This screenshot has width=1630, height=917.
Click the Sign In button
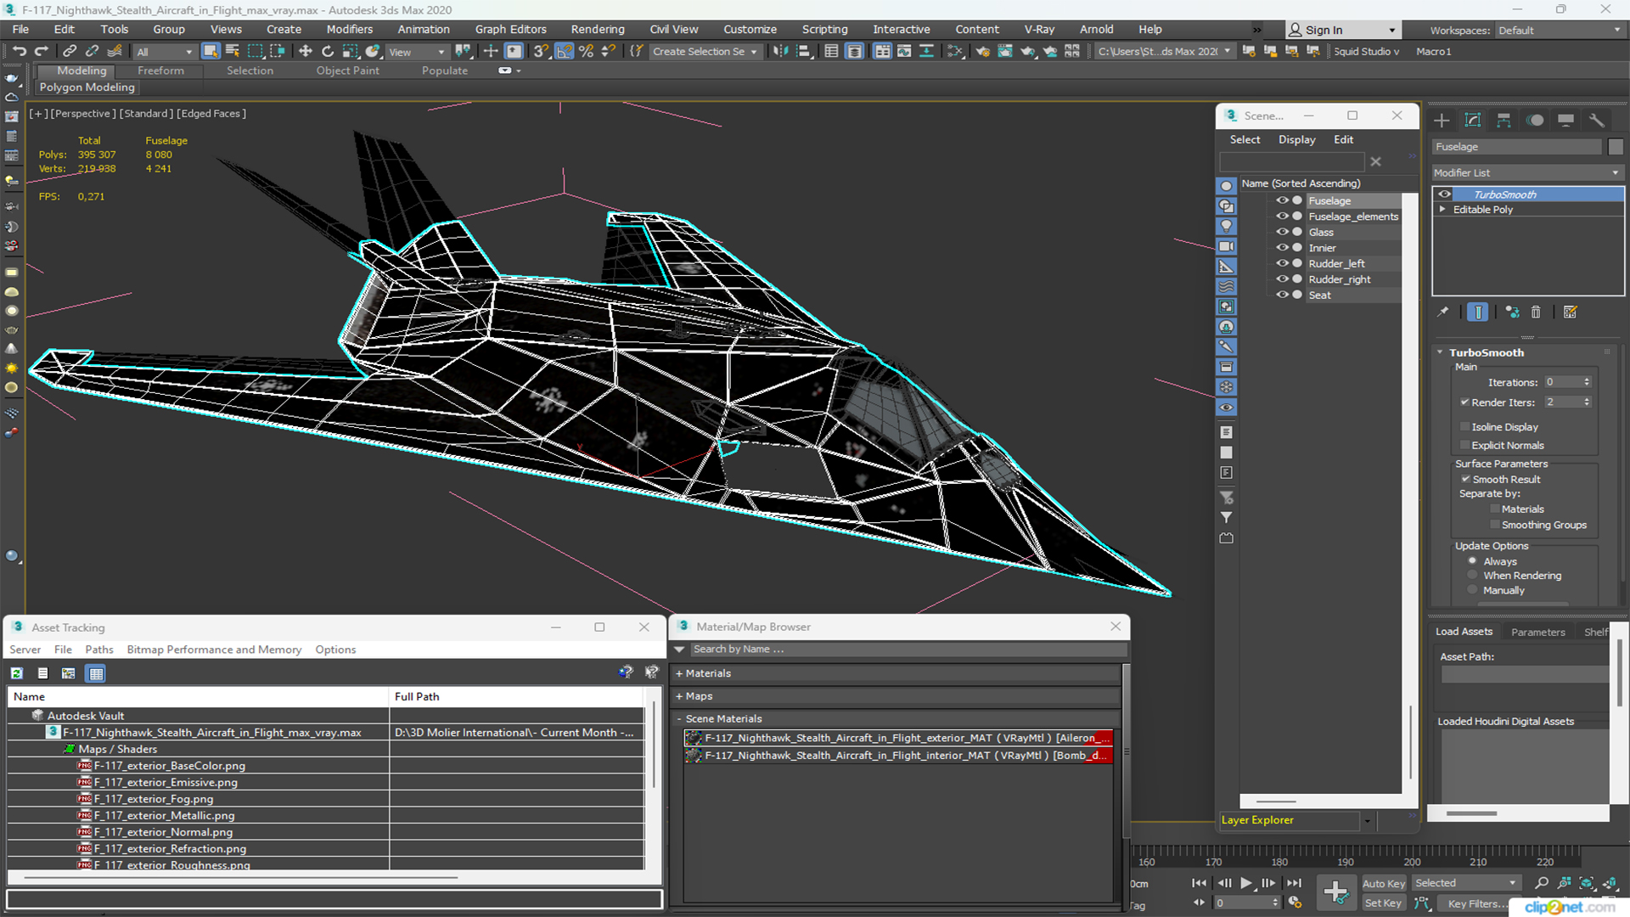1342,30
